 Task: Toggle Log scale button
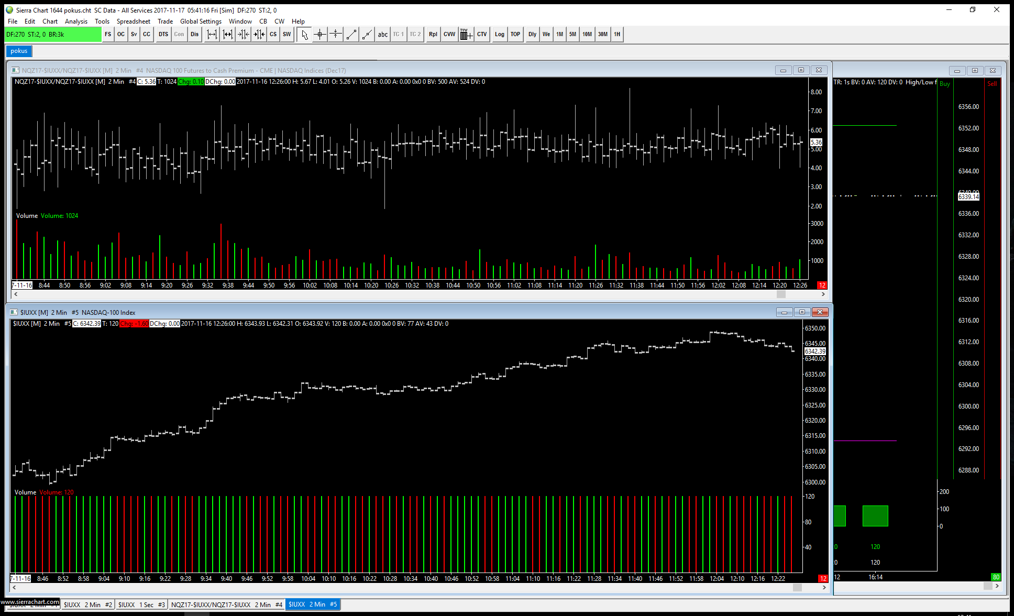click(500, 35)
